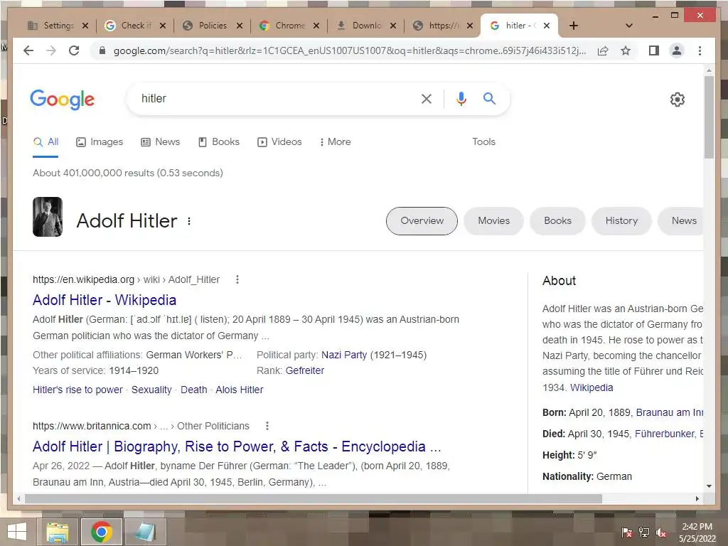The height and width of the screenshot is (546, 728).
Task: Open a new tab with the plus button
Action: tap(574, 26)
